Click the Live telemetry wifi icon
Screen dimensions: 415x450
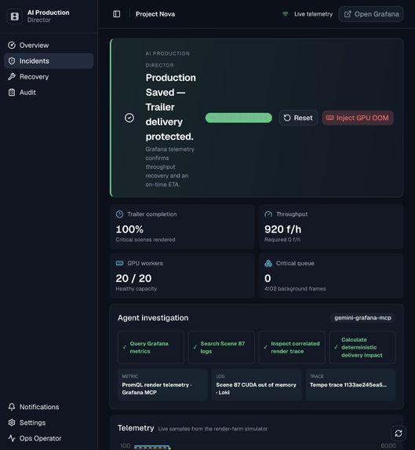coord(286,14)
